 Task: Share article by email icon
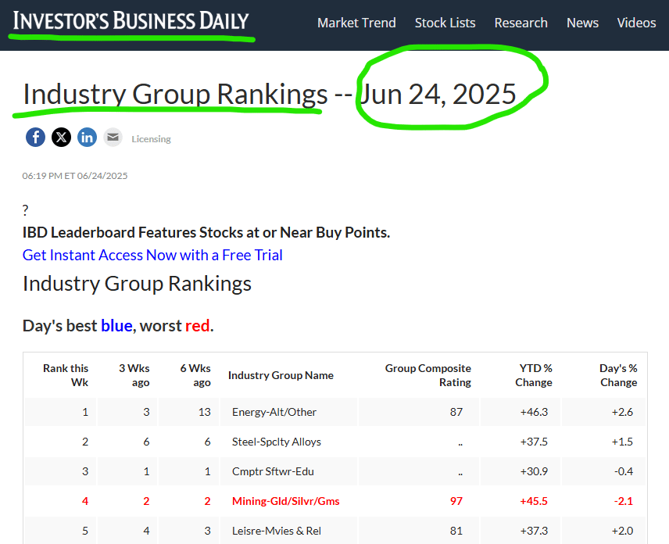coord(113,138)
